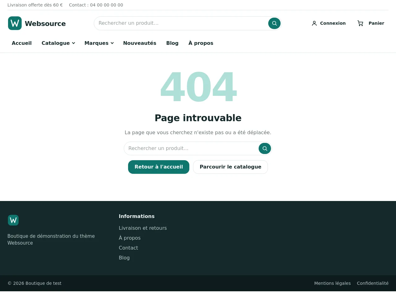Click the 'Informations' footer heading
This screenshot has width=396, height=295.
(136, 216)
